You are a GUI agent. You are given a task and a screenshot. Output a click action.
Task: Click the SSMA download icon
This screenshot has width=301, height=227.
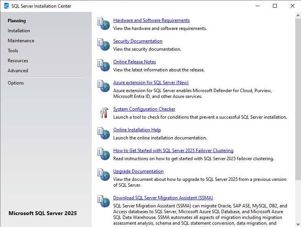(x=104, y=201)
